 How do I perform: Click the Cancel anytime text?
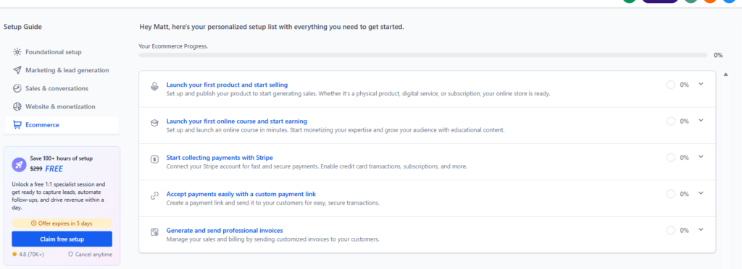93,255
